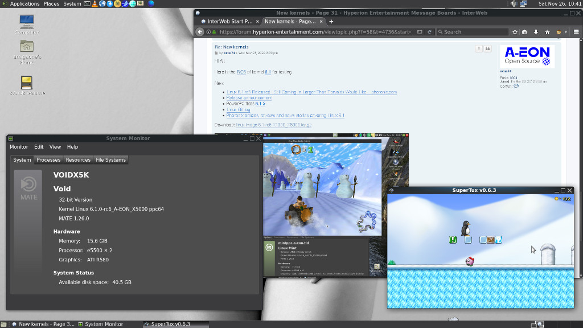Switch to New kernels taskbar entry
This screenshot has height=328, width=583.
43,324
